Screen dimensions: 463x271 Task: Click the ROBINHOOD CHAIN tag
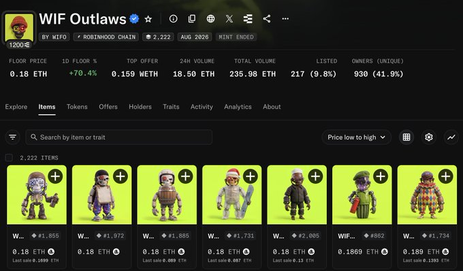pos(106,37)
